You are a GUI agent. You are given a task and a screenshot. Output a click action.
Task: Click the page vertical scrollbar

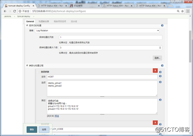click(x=190, y=47)
